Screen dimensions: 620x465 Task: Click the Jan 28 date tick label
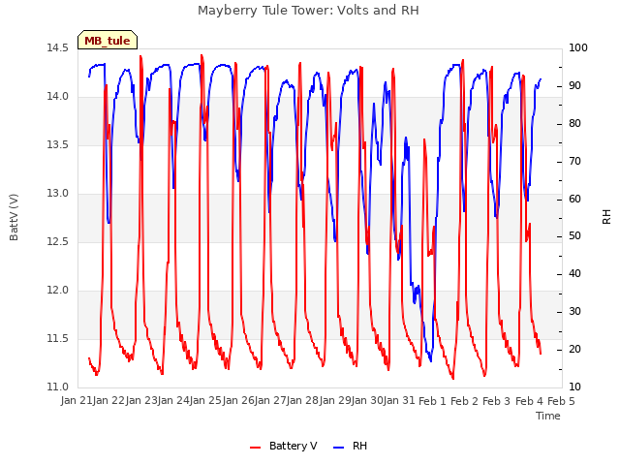(x=303, y=401)
